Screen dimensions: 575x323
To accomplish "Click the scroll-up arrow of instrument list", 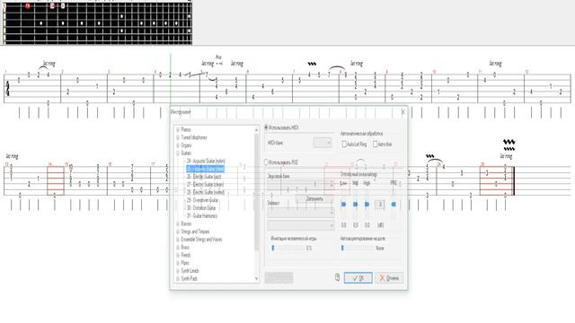I will point(256,129).
